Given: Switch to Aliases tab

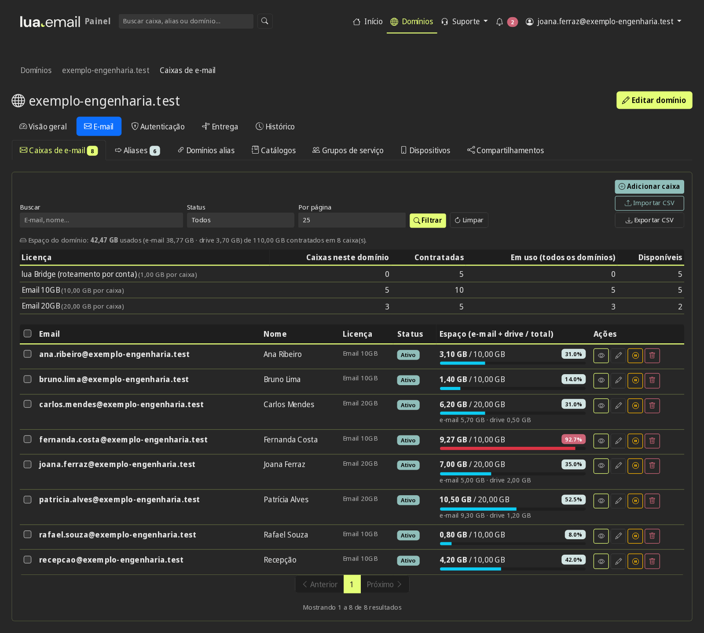Looking at the screenshot, I should point(137,151).
